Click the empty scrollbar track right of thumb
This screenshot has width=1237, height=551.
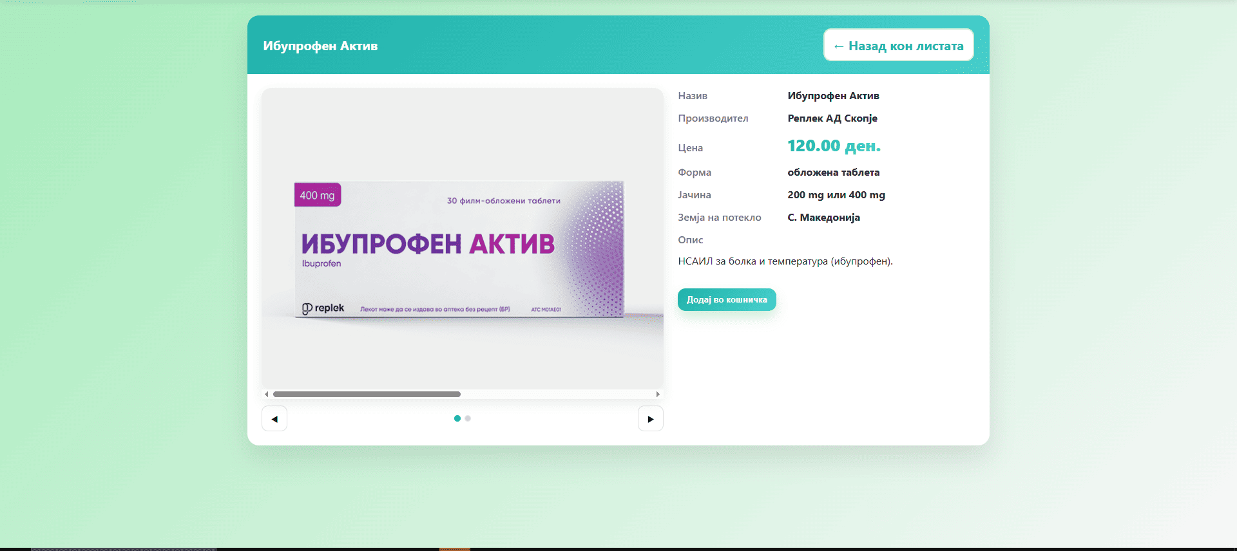pyautogui.click(x=557, y=394)
